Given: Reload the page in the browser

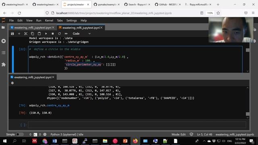Looking at the screenshot, I should click(x=19, y=13).
